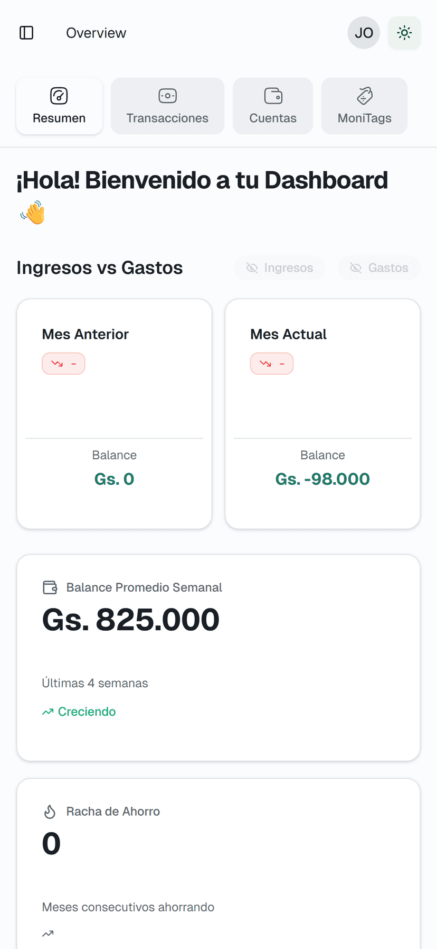Click wallet icon beside Balance Promedio Semanal
Image resolution: width=437 pixels, height=949 pixels.
[50, 587]
